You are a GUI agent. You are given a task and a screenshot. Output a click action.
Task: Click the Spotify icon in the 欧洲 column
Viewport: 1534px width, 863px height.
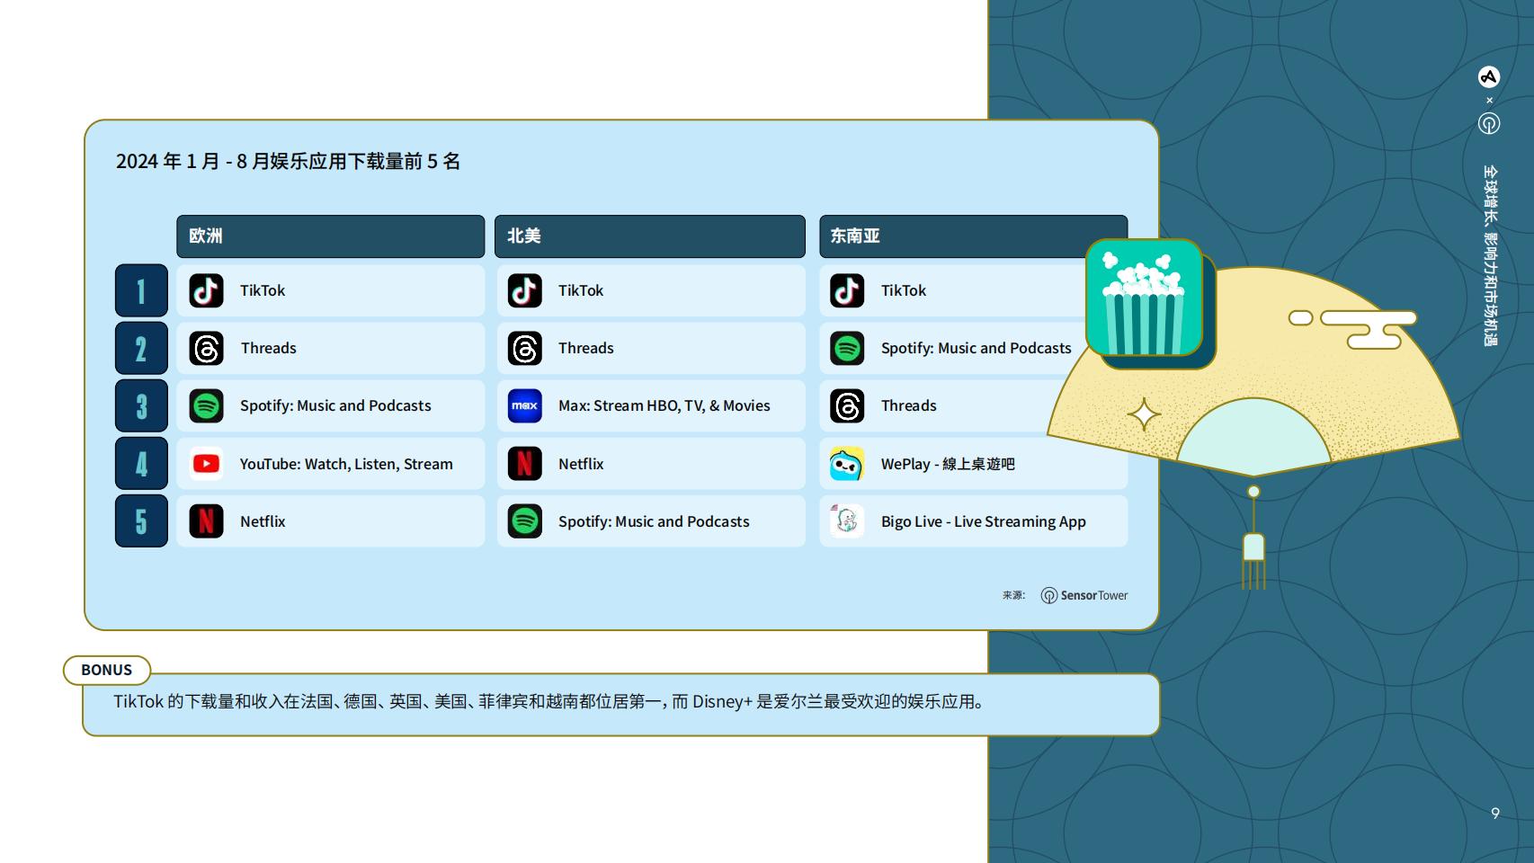pos(206,405)
